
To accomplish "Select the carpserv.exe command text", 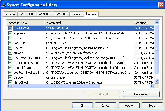I will [x=55, y=77].
